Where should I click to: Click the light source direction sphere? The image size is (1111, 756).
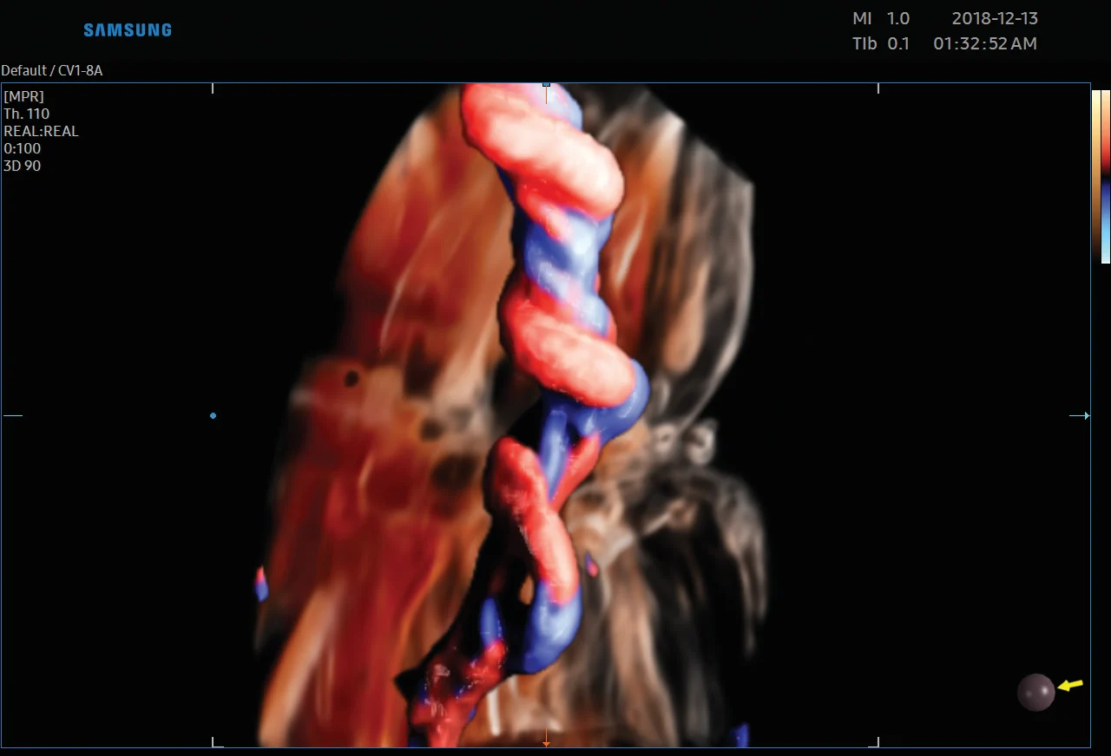point(1035,692)
